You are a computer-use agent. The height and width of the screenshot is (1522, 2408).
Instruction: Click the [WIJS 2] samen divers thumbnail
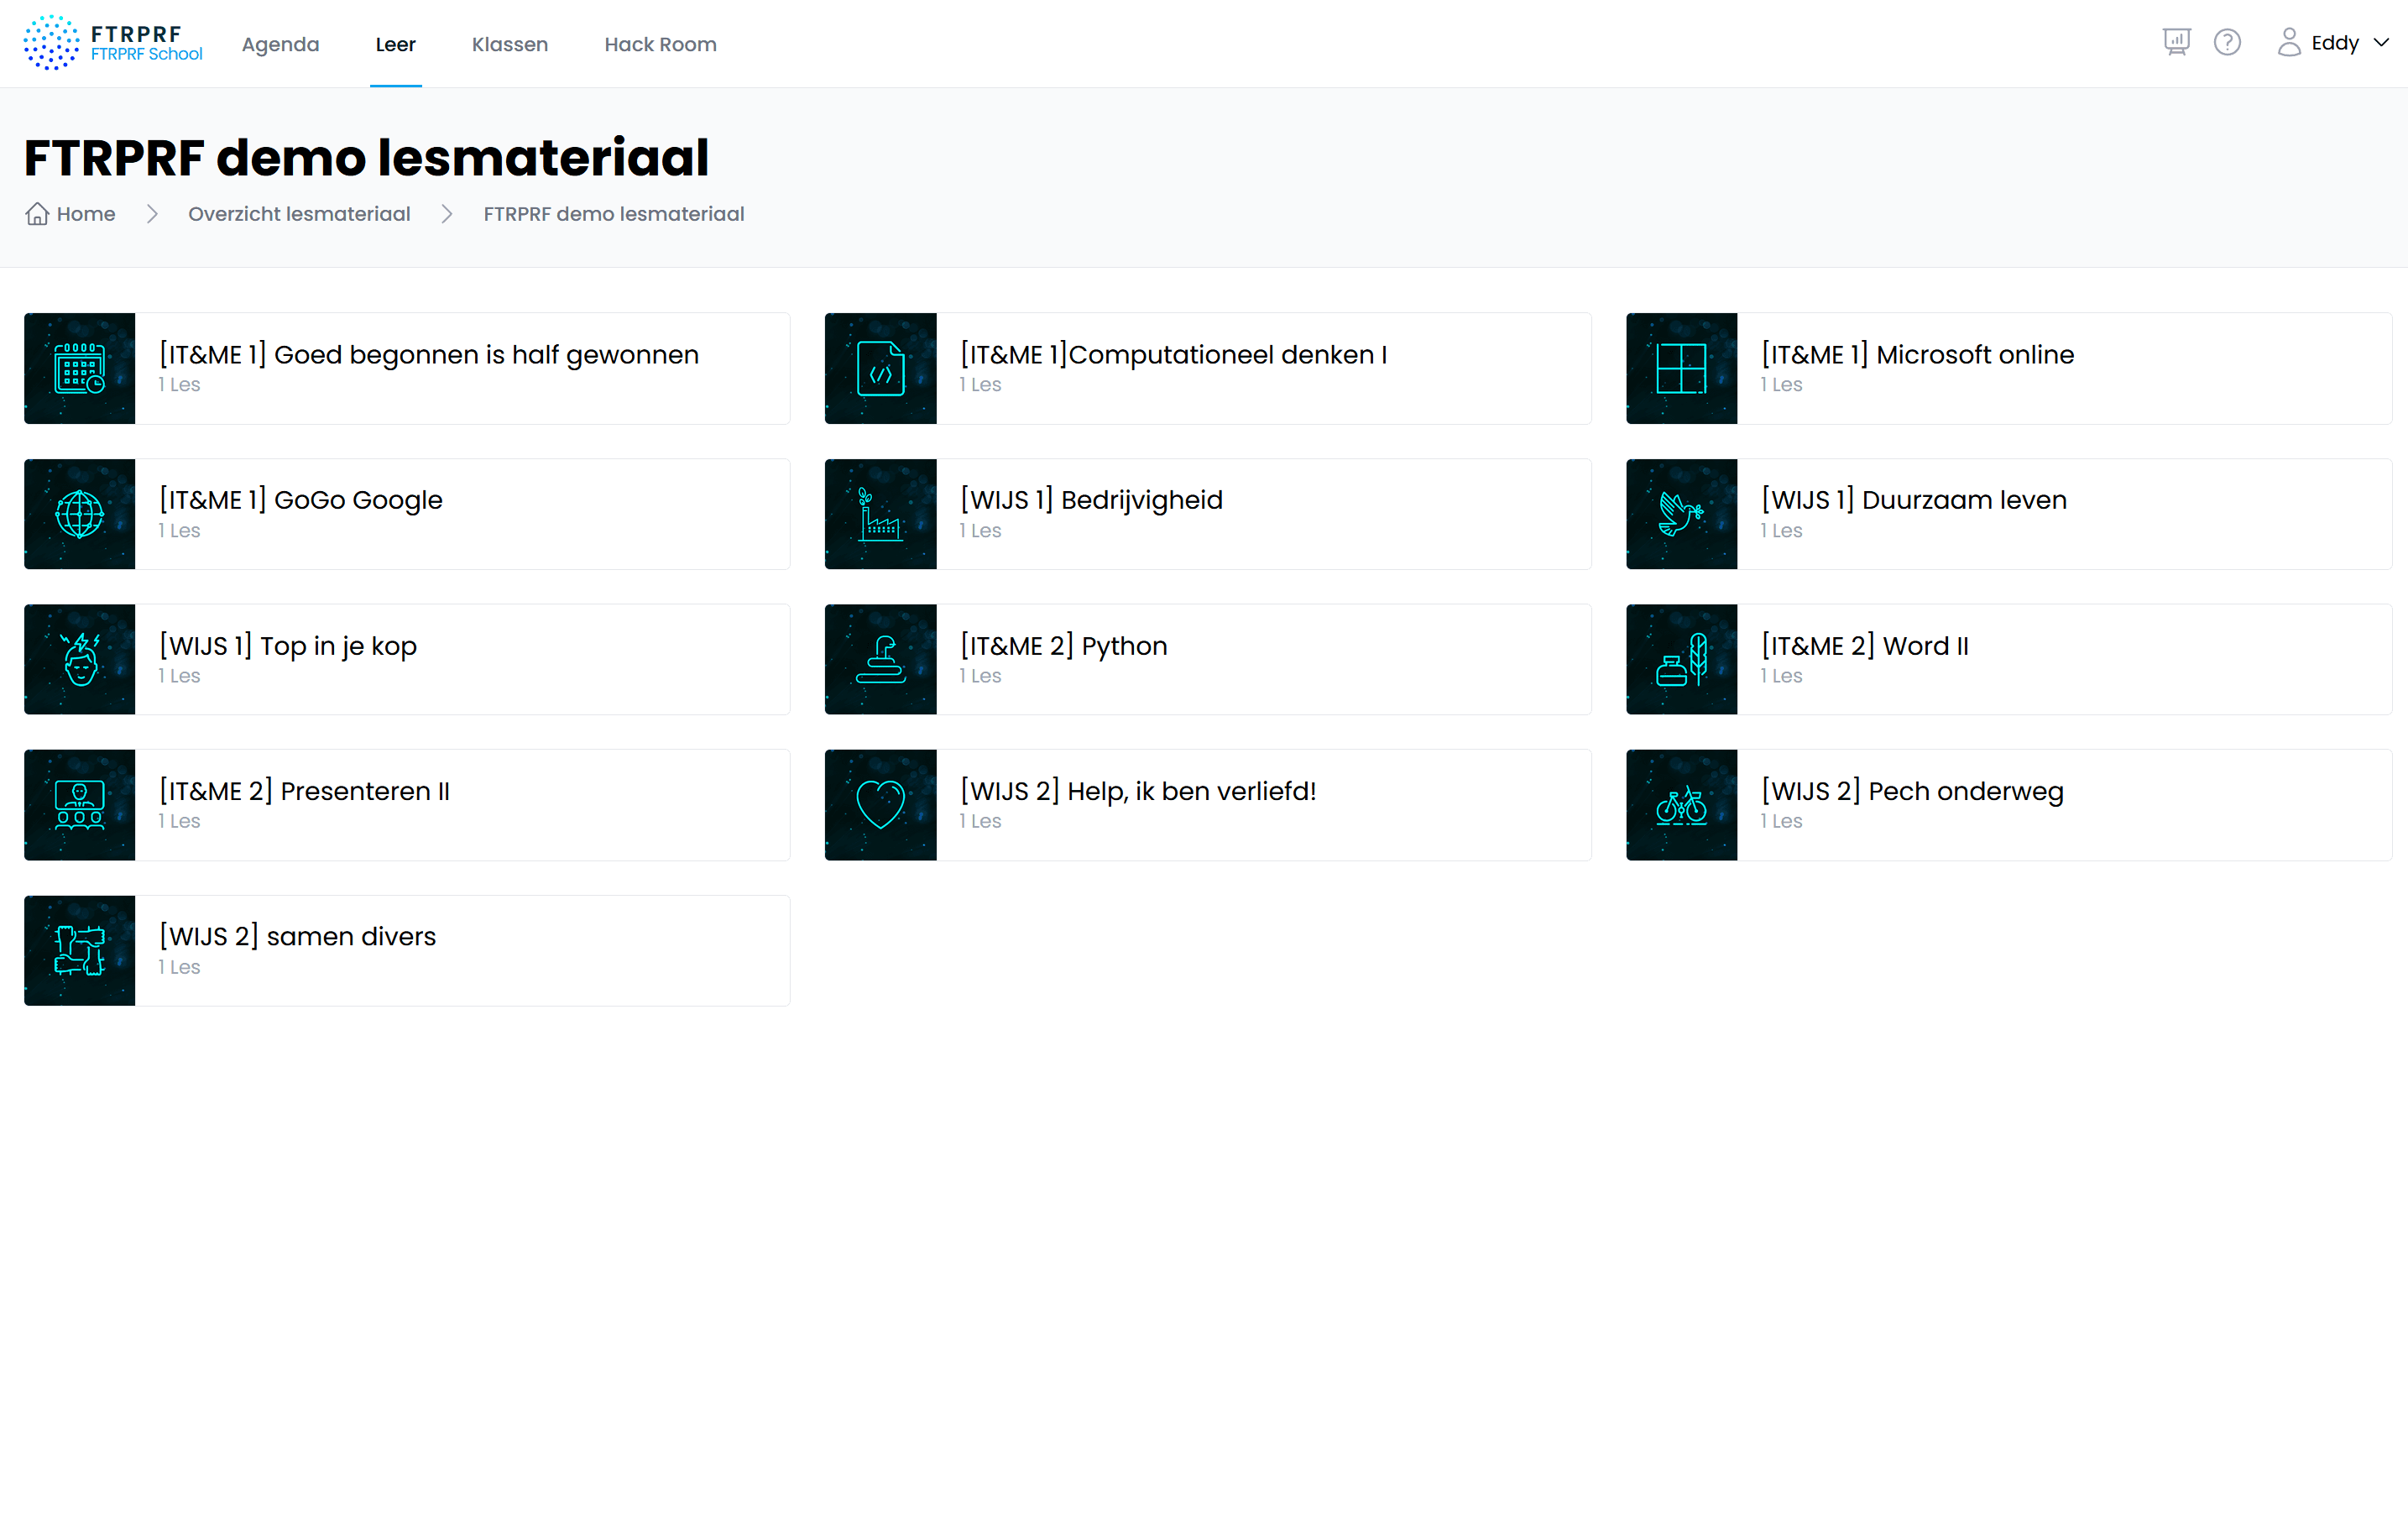pos(80,950)
